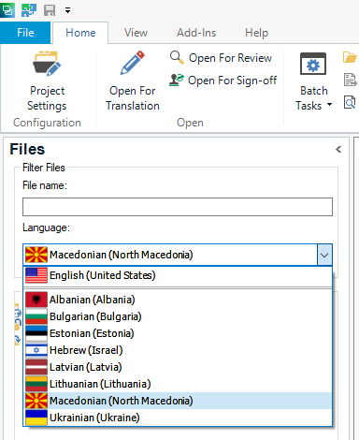Select Albanian (Albania) from language list
The width and height of the screenshot is (359, 440).
tap(178, 300)
